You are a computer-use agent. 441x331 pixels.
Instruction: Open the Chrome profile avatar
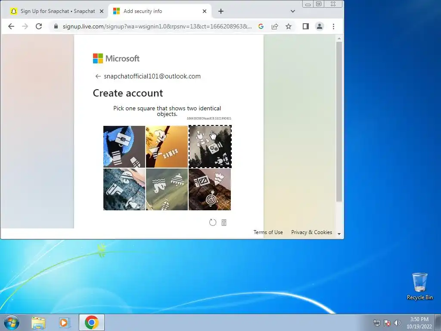[320, 26]
